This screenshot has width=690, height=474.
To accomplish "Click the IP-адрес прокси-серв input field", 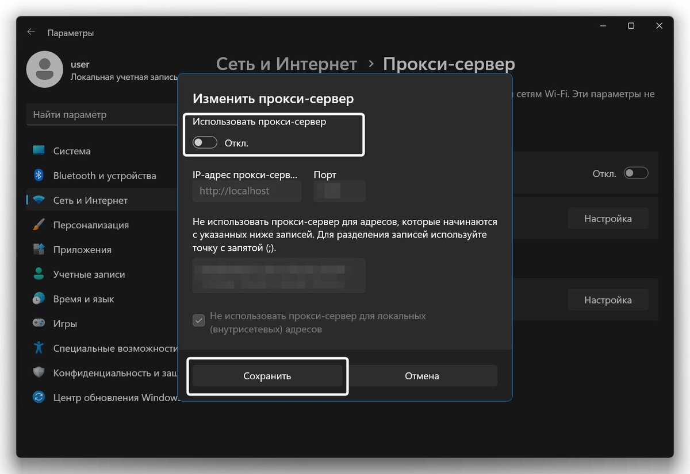I will point(246,191).
